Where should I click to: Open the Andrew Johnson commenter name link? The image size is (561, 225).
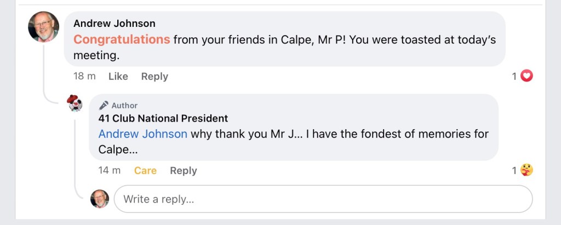coord(115,24)
